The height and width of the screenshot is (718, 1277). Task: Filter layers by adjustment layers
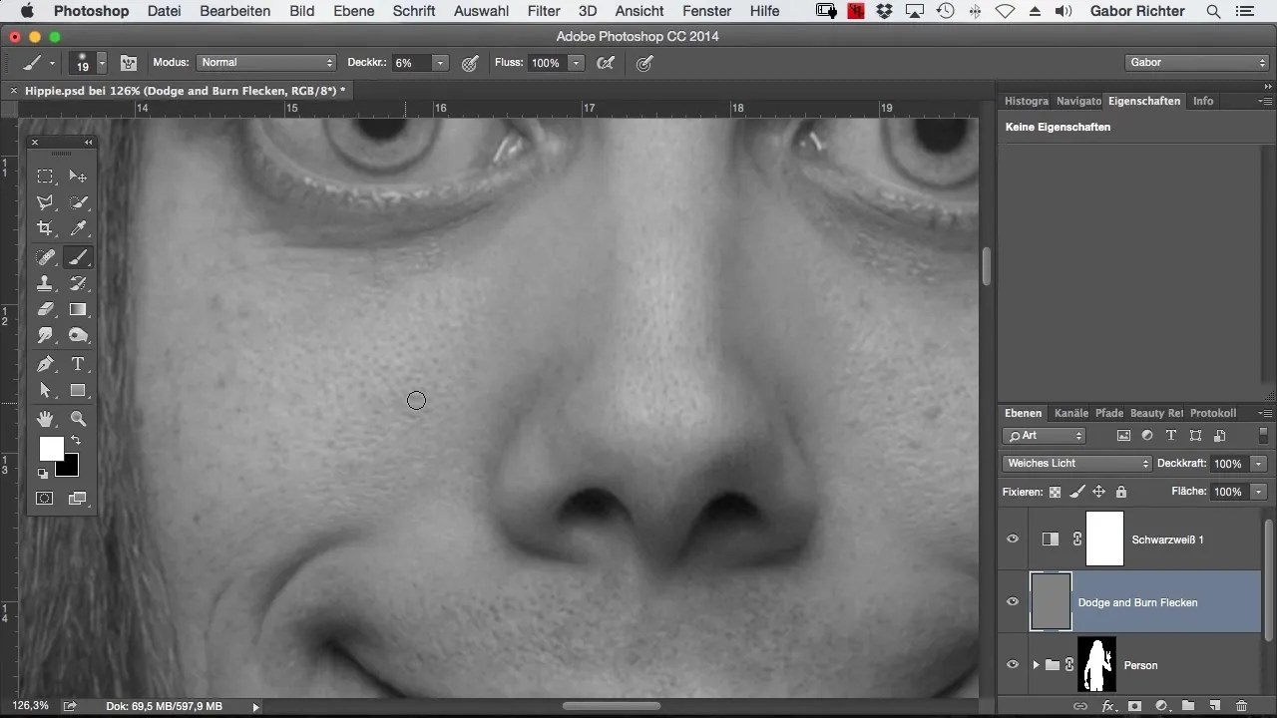1147,436
